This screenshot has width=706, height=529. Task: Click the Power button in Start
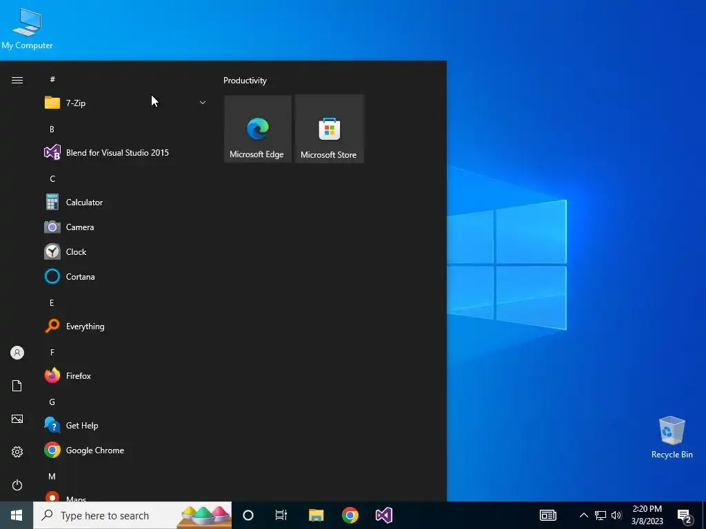(17, 485)
